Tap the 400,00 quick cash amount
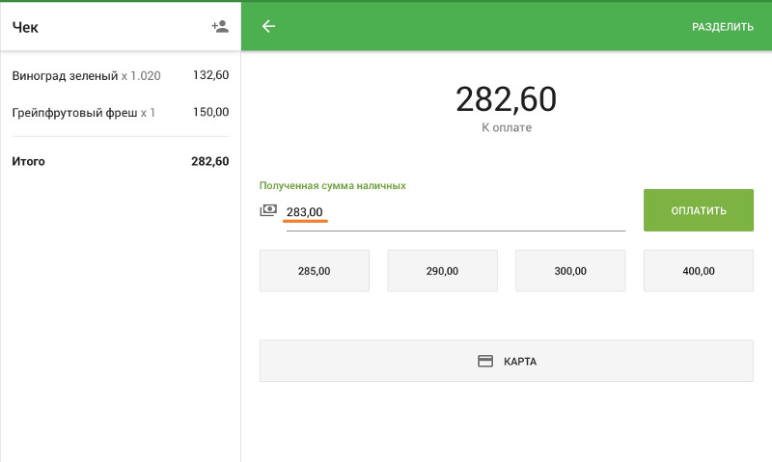Image resolution: width=772 pixels, height=462 pixels. point(698,271)
